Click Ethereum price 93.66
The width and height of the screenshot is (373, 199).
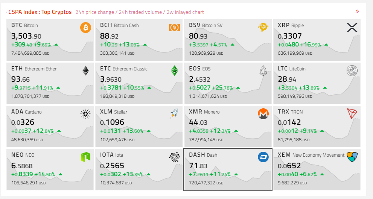tap(20, 79)
